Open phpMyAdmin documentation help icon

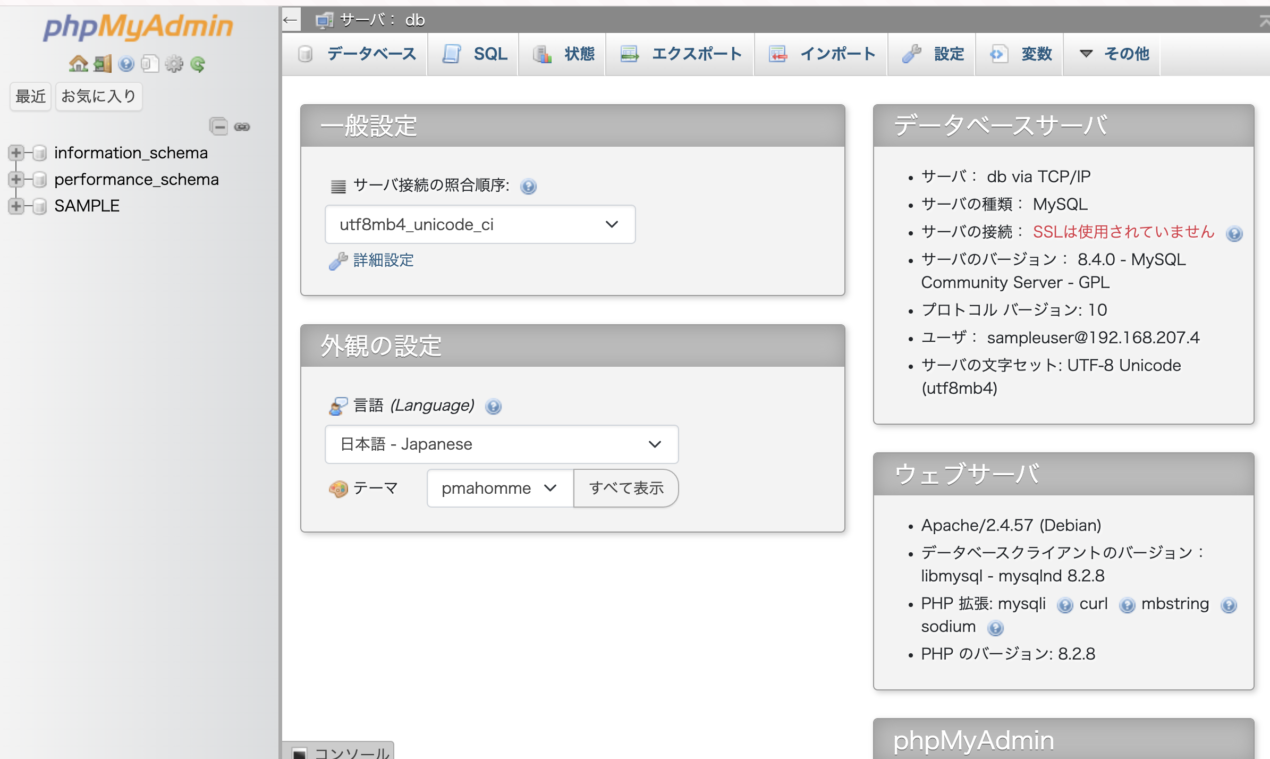[x=126, y=64]
